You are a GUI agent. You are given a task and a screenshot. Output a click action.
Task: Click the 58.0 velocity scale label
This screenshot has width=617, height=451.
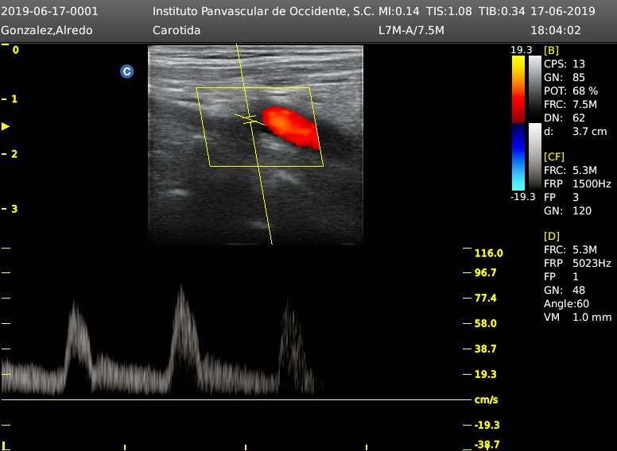pos(486,323)
